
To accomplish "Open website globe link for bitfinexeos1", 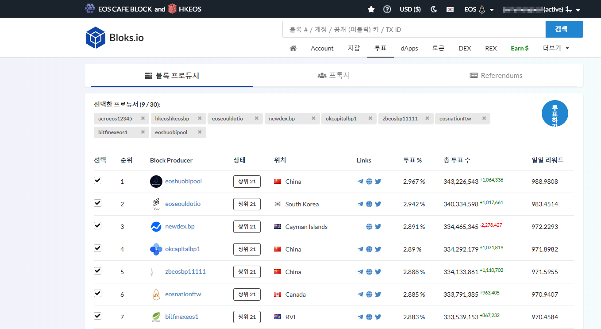I will click(x=369, y=317).
